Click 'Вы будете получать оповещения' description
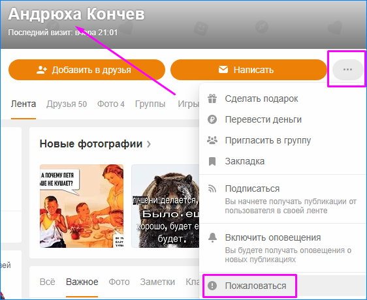Image resolution: width=367 pixels, height=300 pixels. [288, 255]
